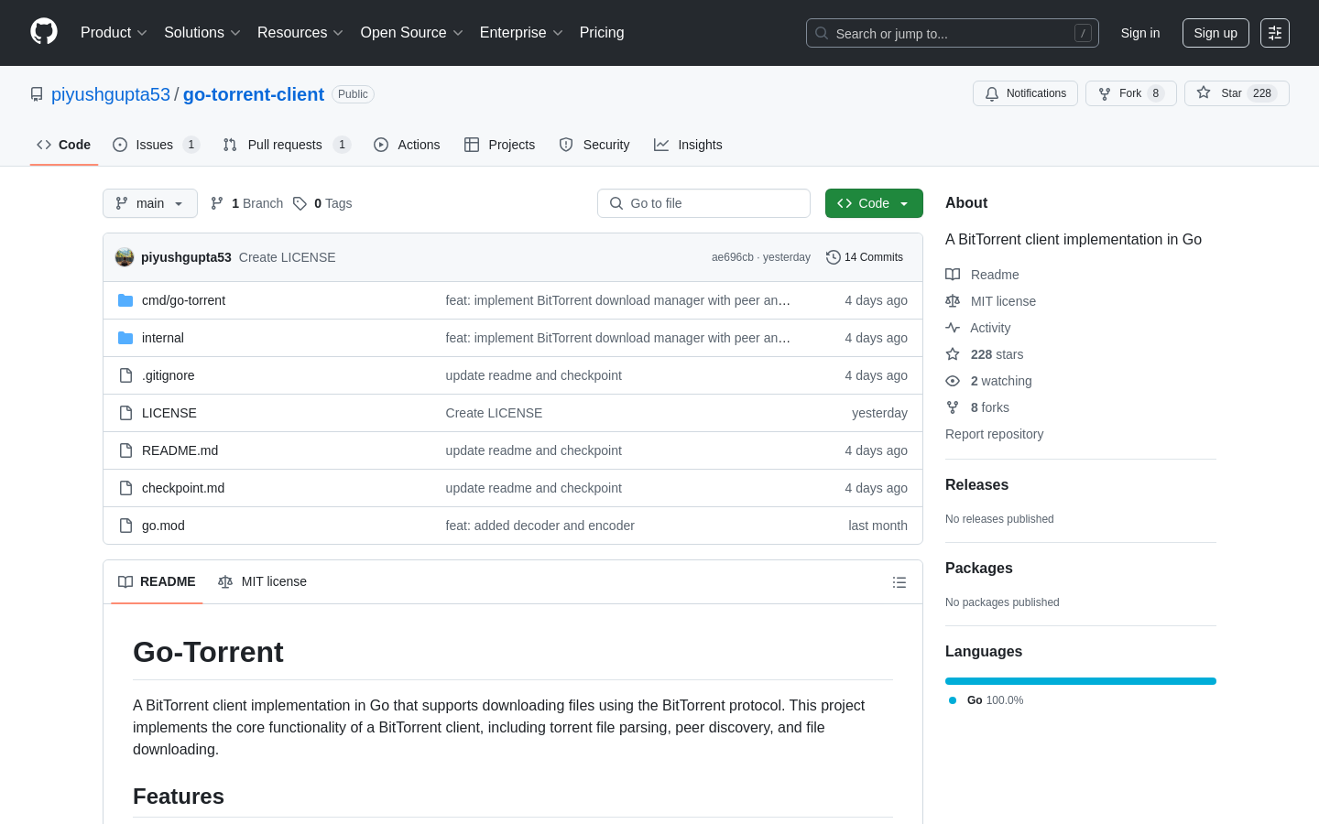
Task: Expand the Resources menu
Action: (300, 32)
